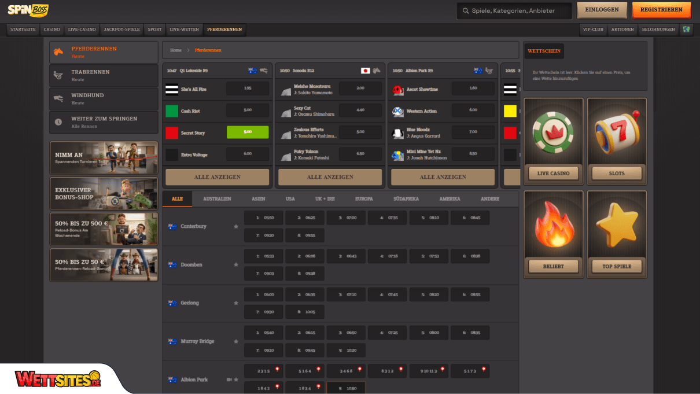Click the red jockey silk for Ascot Showtime
Viewport: 700px width, 394px height.
398,90
